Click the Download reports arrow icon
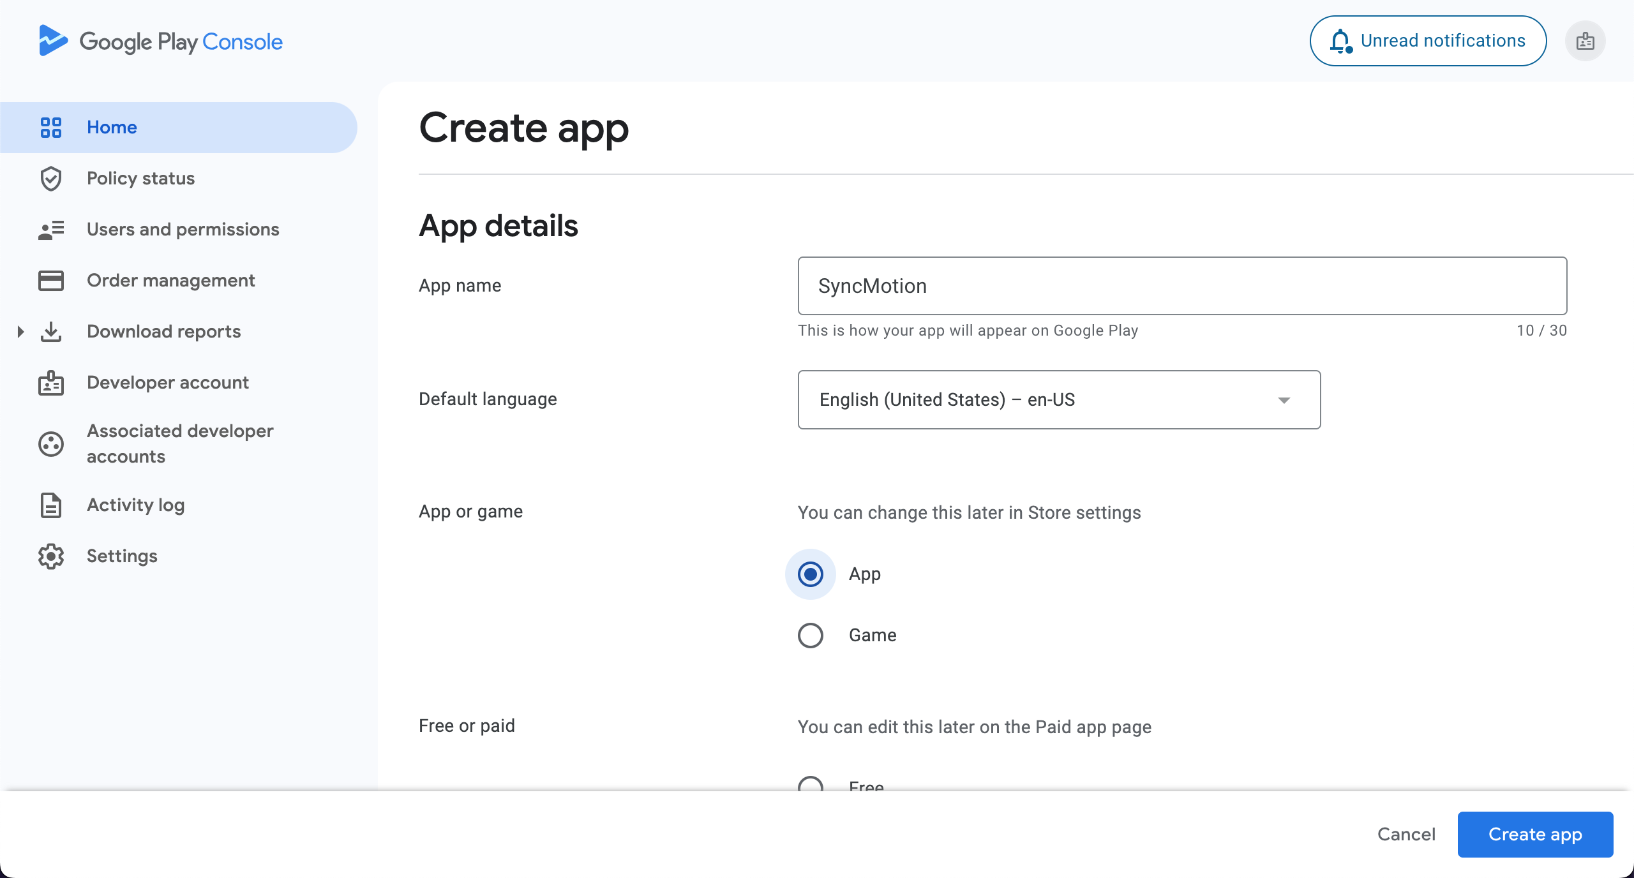1634x878 pixels. coord(51,332)
